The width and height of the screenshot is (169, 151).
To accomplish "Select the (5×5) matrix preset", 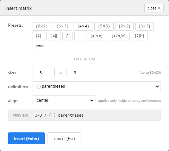I will pyautogui.click(x=104, y=26).
